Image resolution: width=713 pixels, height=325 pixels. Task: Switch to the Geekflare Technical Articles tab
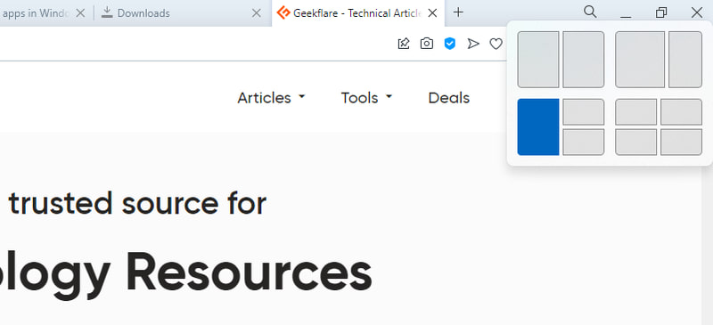click(x=350, y=13)
